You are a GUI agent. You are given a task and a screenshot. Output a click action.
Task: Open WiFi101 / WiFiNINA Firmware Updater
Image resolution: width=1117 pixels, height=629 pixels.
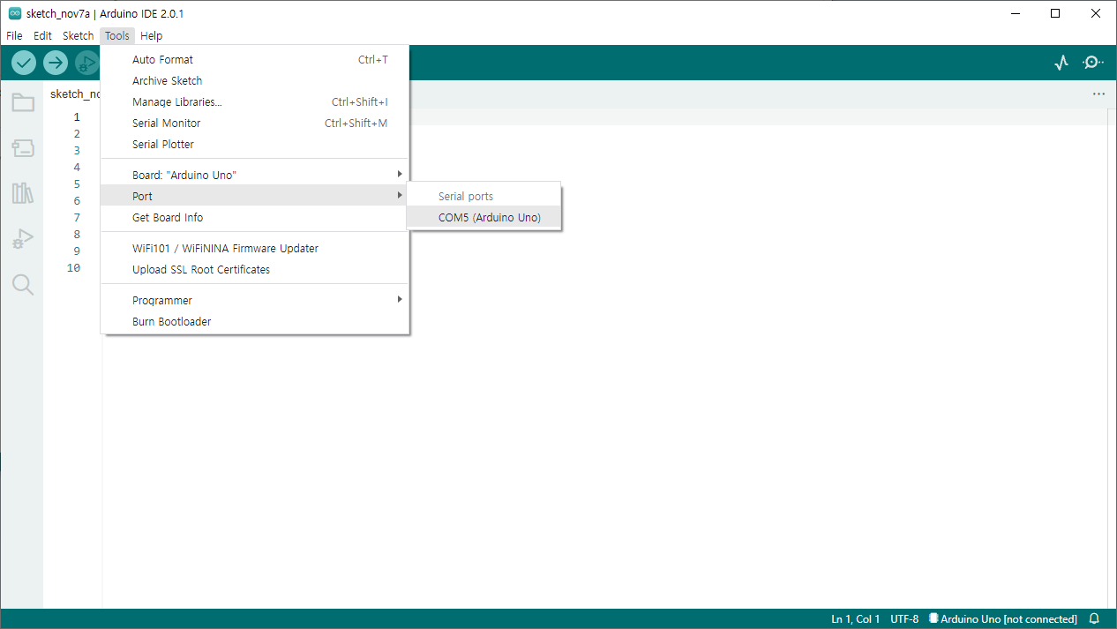(255, 249)
